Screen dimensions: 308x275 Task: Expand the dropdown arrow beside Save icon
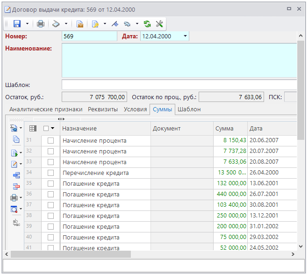point(28,23)
